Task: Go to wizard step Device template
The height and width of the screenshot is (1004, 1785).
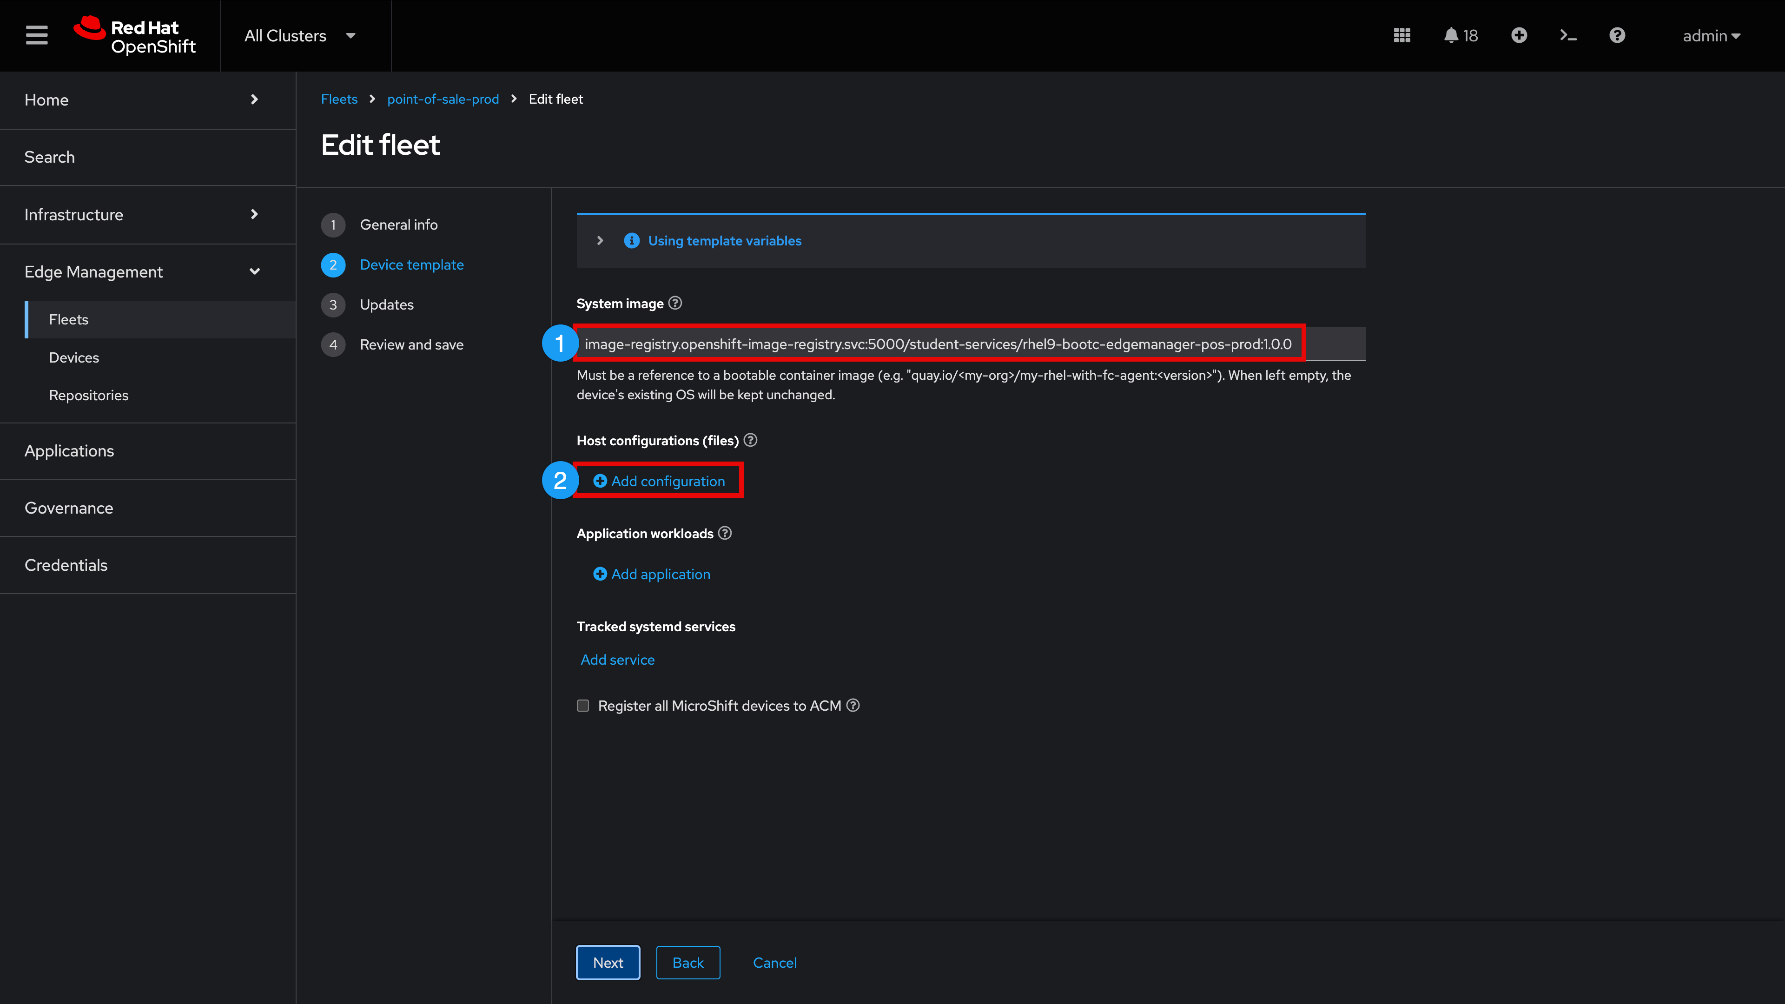Action: (x=392, y=264)
